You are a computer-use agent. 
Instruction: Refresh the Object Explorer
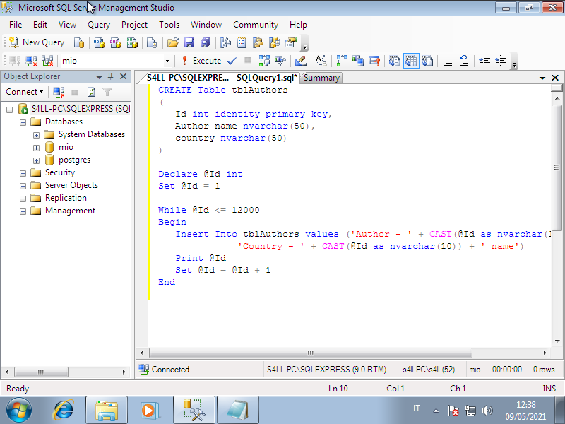coord(91,93)
